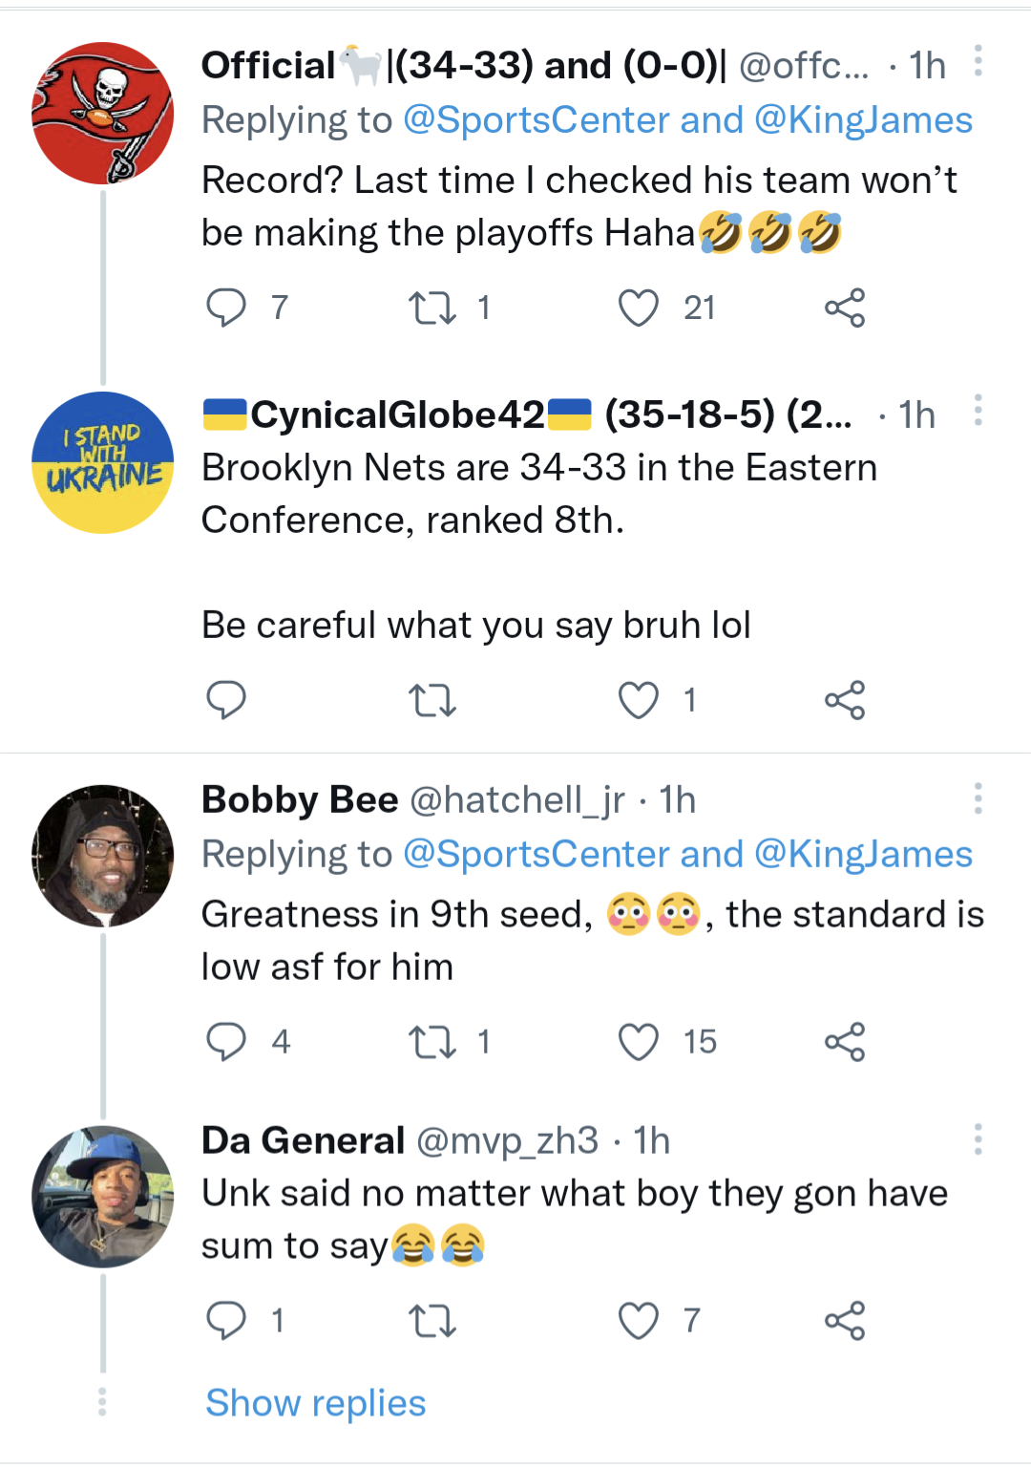Screen dimensions: 1031x1468
Task: Open comments on Official's tweet with 7 replies
Action: (226, 308)
